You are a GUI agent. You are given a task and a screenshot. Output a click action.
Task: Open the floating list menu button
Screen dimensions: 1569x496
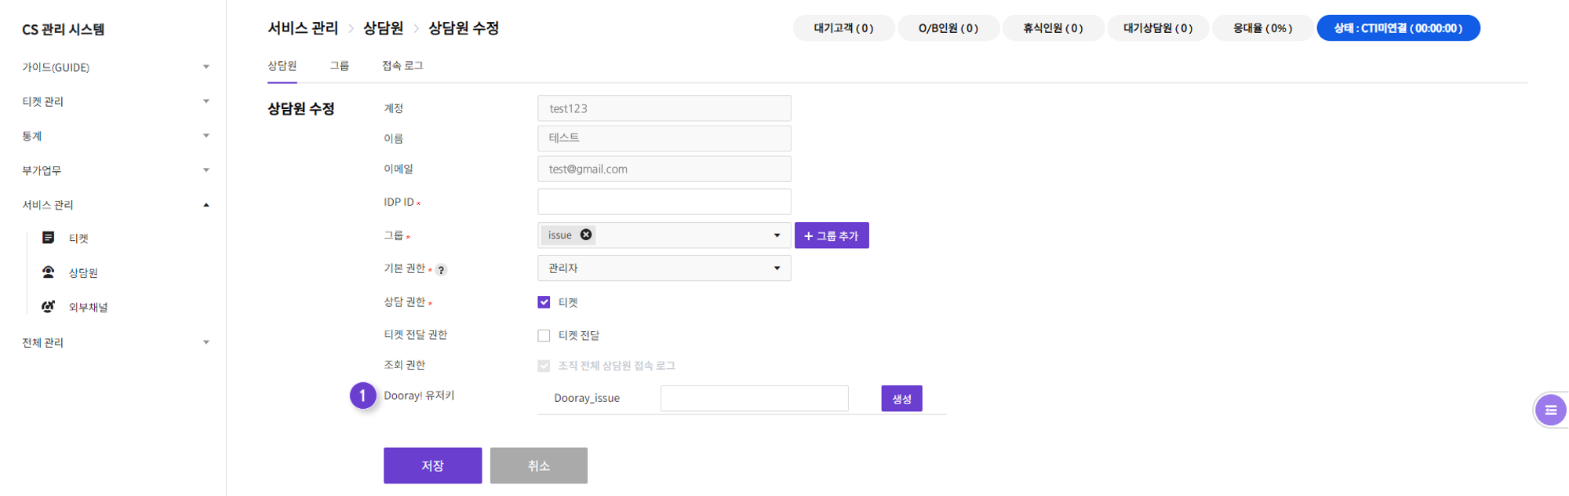point(1550,410)
